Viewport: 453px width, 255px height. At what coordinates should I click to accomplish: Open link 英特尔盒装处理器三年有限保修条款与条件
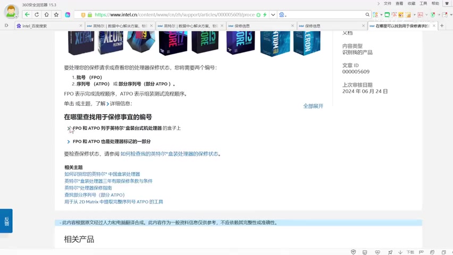108,181
